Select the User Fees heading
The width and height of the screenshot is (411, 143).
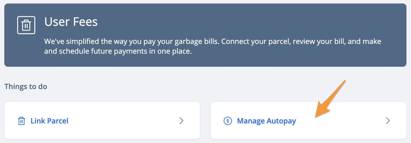click(71, 22)
